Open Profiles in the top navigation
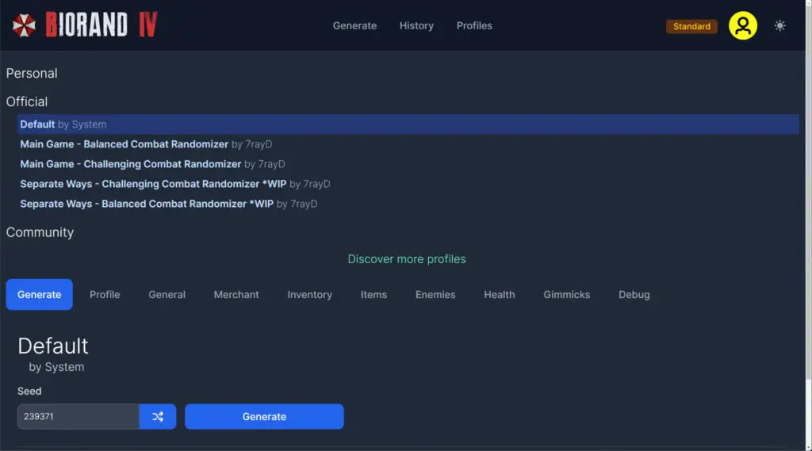The image size is (812, 451). tap(474, 25)
